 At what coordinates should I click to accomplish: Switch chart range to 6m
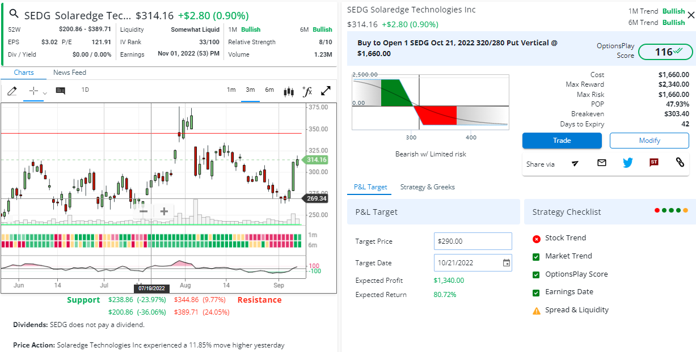[x=269, y=90]
